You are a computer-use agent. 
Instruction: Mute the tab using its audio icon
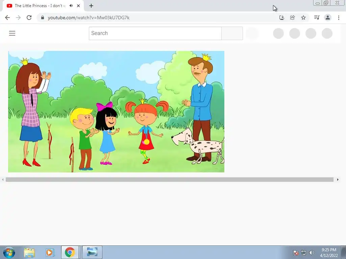tap(71, 6)
